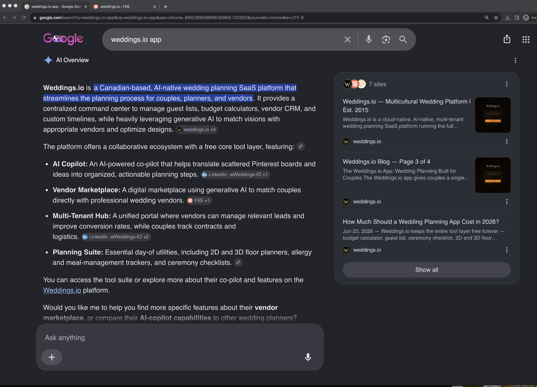The image size is (537, 387).
Task: Open the weddings.io +3 source chip
Action: pyautogui.click(x=197, y=129)
